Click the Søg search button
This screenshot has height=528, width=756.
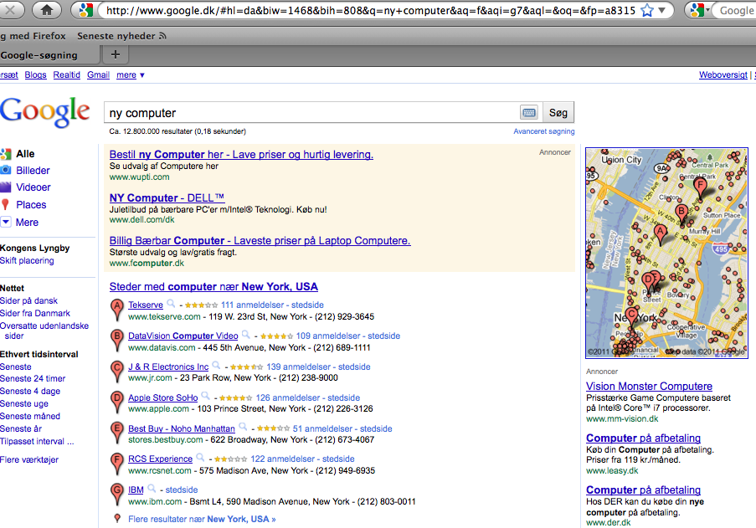pos(558,113)
